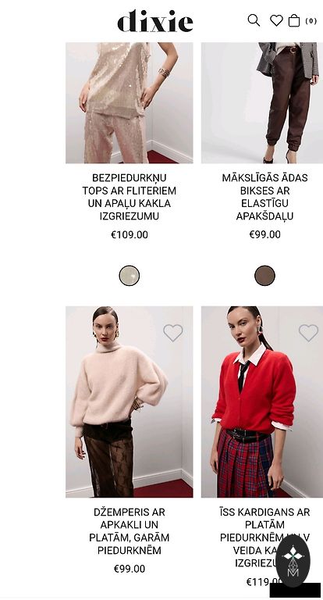View the red cardigan product photo
The image size is (323, 600).
point(262,402)
